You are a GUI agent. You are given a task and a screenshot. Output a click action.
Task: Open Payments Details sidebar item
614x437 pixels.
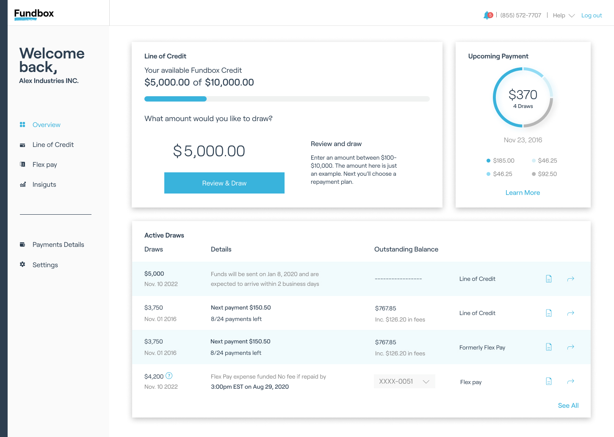[x=58, y=244]
